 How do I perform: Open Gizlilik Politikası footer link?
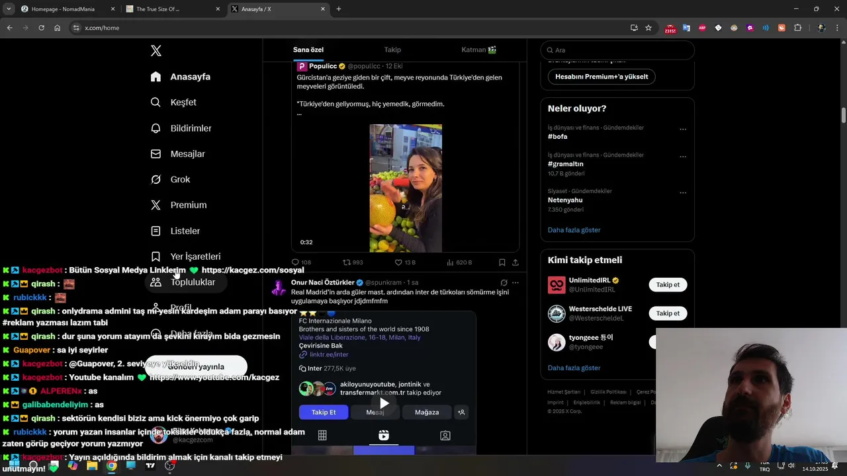[x=608, y=392]
